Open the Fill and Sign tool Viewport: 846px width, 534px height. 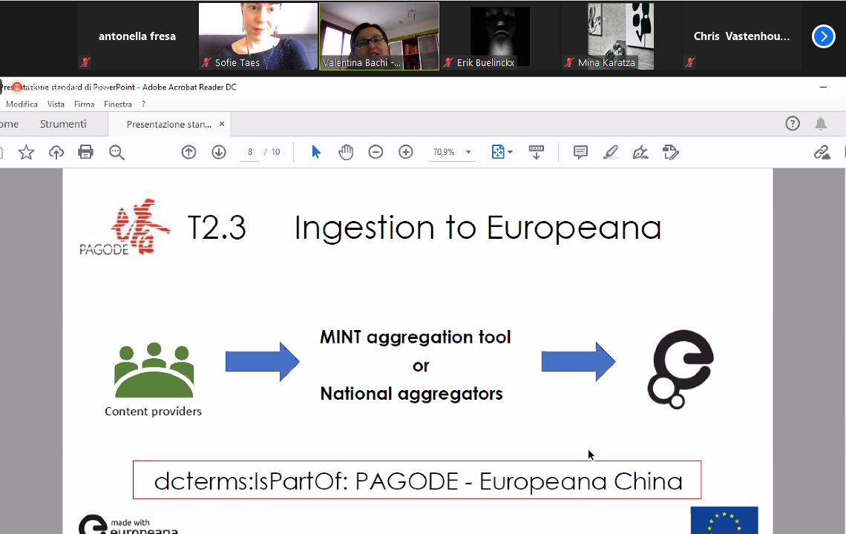pos(640,153)
